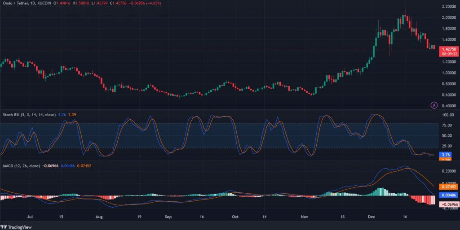460x230 pixels.
Task: Click the 19 date label on time axis
Action: point(139,217)
